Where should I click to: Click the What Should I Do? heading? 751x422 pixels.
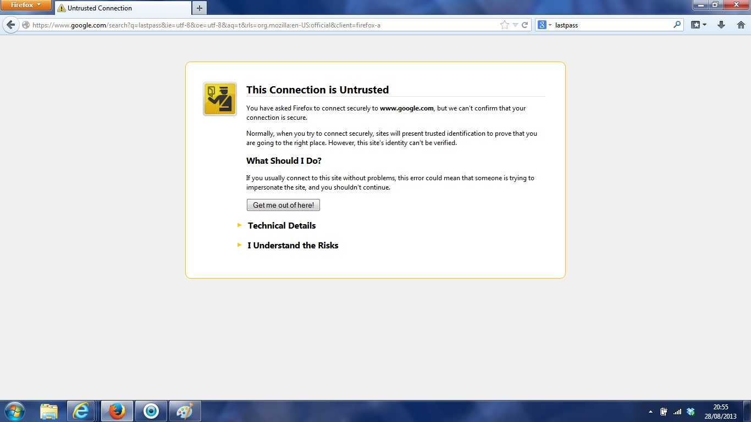284,160
